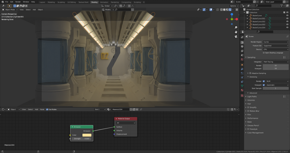290x153 pixels.
Task: Open the Render menu in top bar
Action: (x=18, y=2)
